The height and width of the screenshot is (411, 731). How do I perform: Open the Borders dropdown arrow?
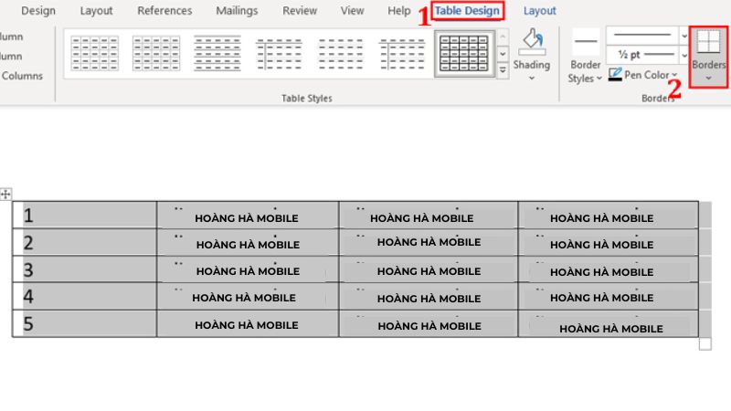[x=709, y=79]
